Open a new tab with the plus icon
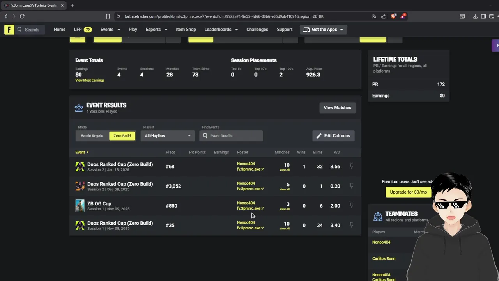 tap(72, 5)
